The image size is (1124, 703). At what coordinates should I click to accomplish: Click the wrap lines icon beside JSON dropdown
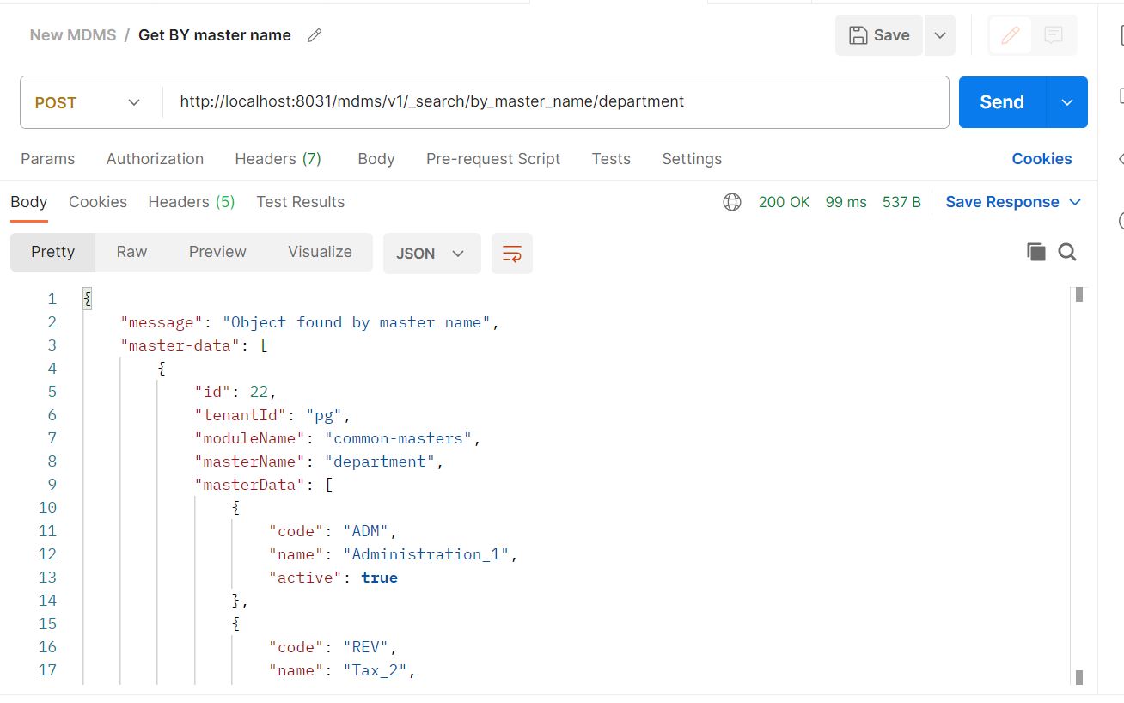(x=511, y=253)
